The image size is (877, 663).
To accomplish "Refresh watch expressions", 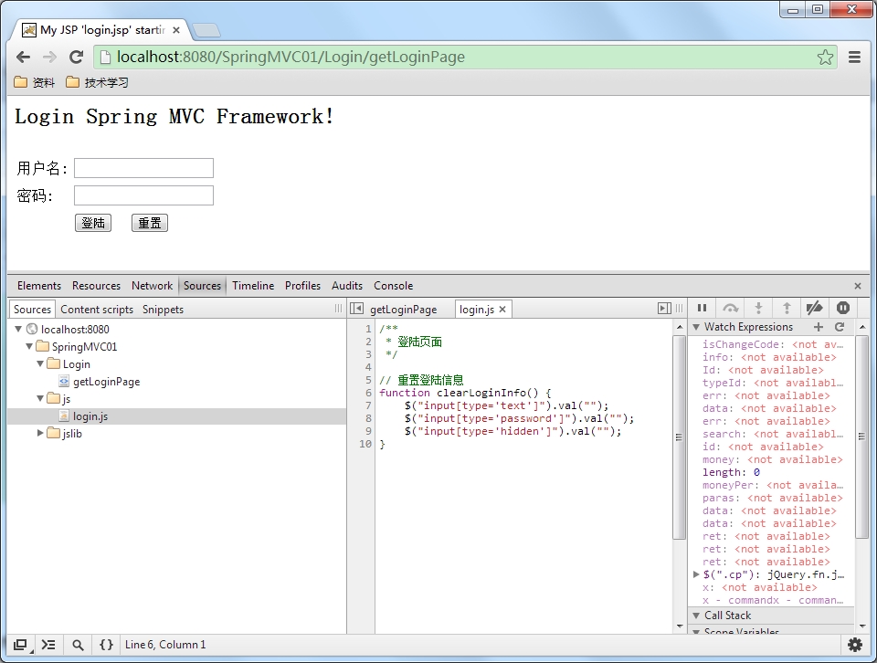I will [840, 327].
